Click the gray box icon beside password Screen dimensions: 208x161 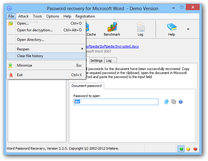(x=173, y=102)
